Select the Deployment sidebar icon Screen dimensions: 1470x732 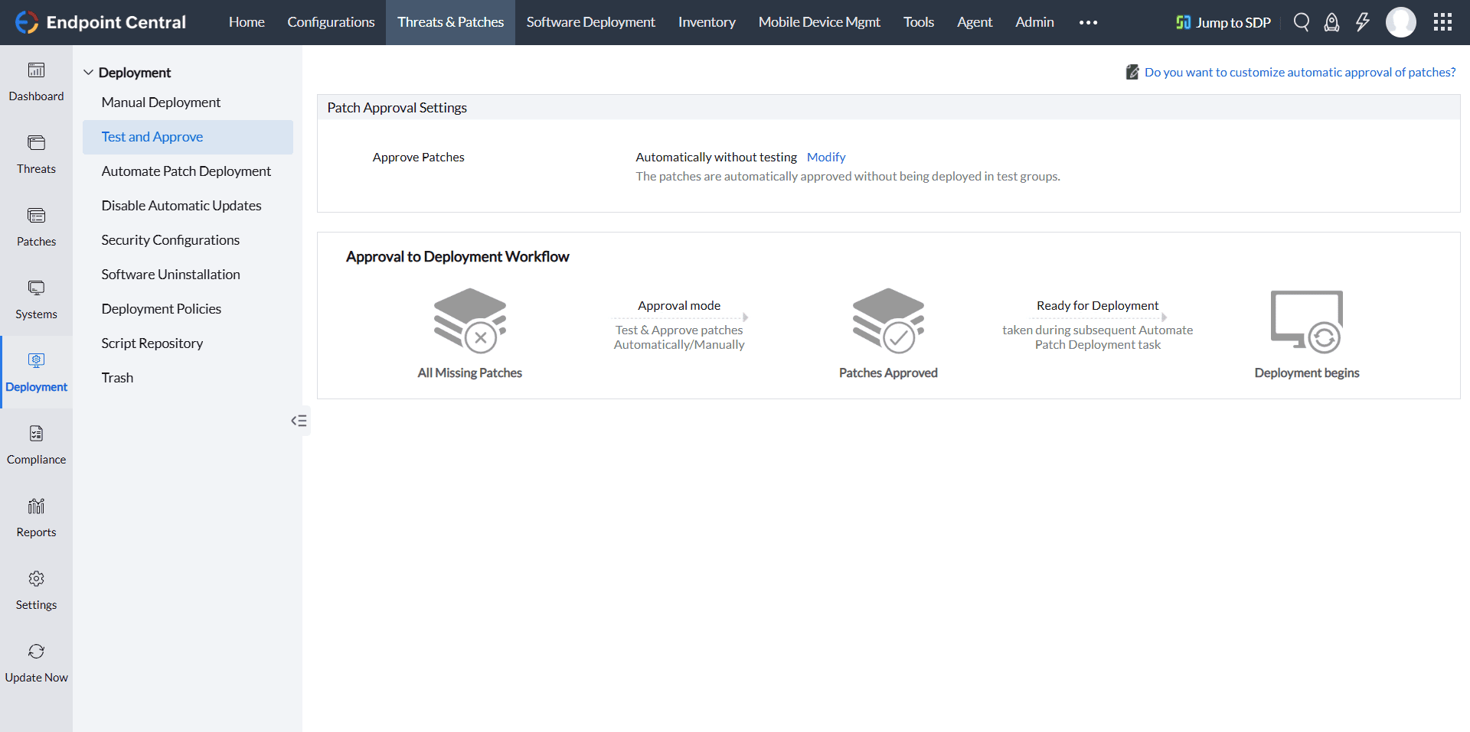tap(36, 360)
